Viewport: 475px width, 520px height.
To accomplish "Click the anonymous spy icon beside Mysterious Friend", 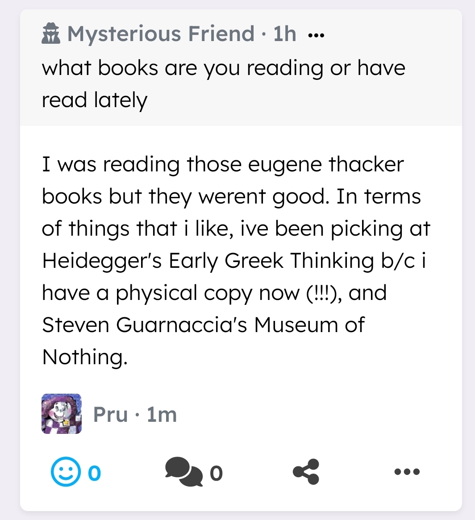I will click(x=51, y=33).
